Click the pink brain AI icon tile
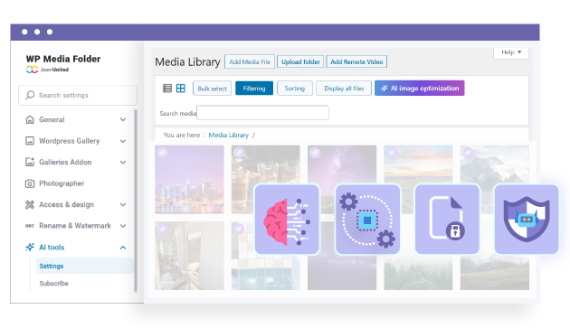 click(x=287, y=220)
